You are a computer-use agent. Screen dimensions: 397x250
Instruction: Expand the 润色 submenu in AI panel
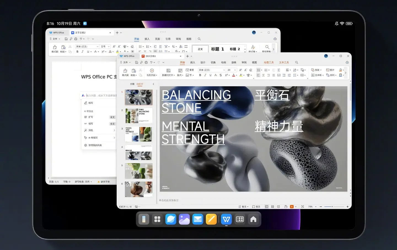pos(100,130)
